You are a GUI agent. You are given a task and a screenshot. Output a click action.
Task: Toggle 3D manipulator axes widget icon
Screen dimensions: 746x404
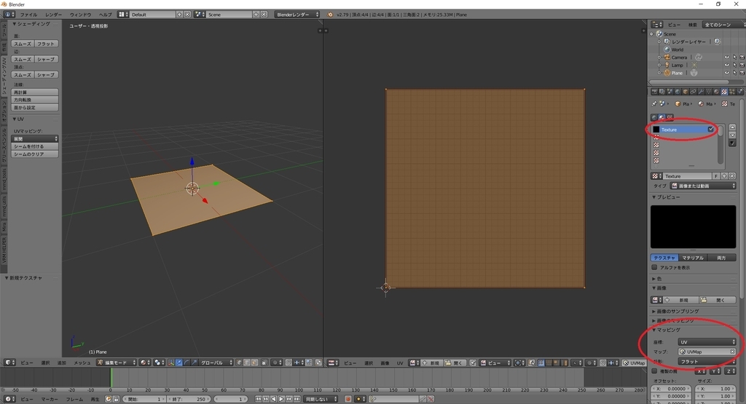pos(171,363)
